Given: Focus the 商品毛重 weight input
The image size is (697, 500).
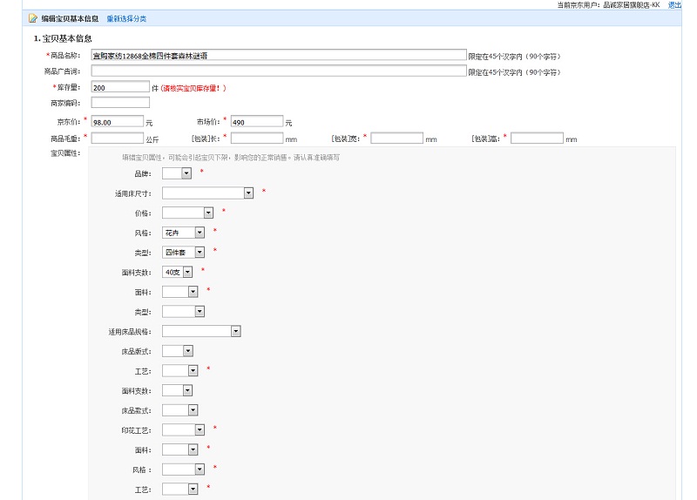Looking at the screenshot, I should [117, 139].
